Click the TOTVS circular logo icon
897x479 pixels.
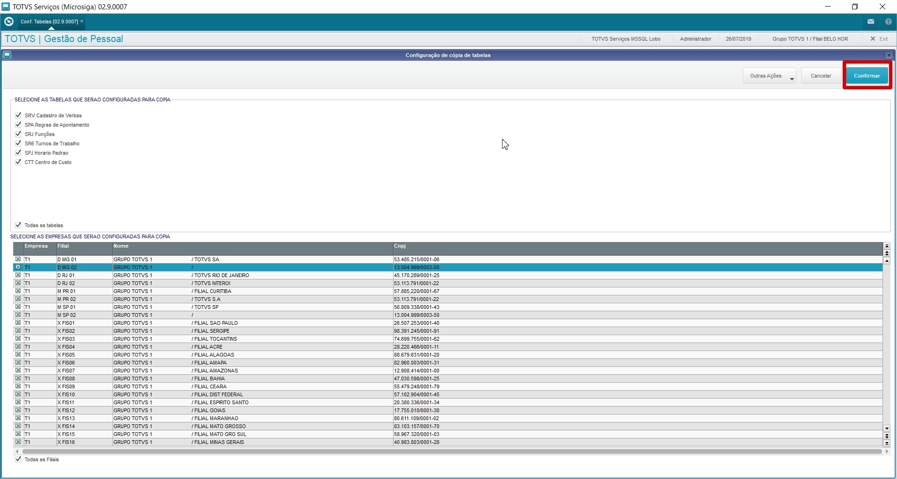pos(8,21)
